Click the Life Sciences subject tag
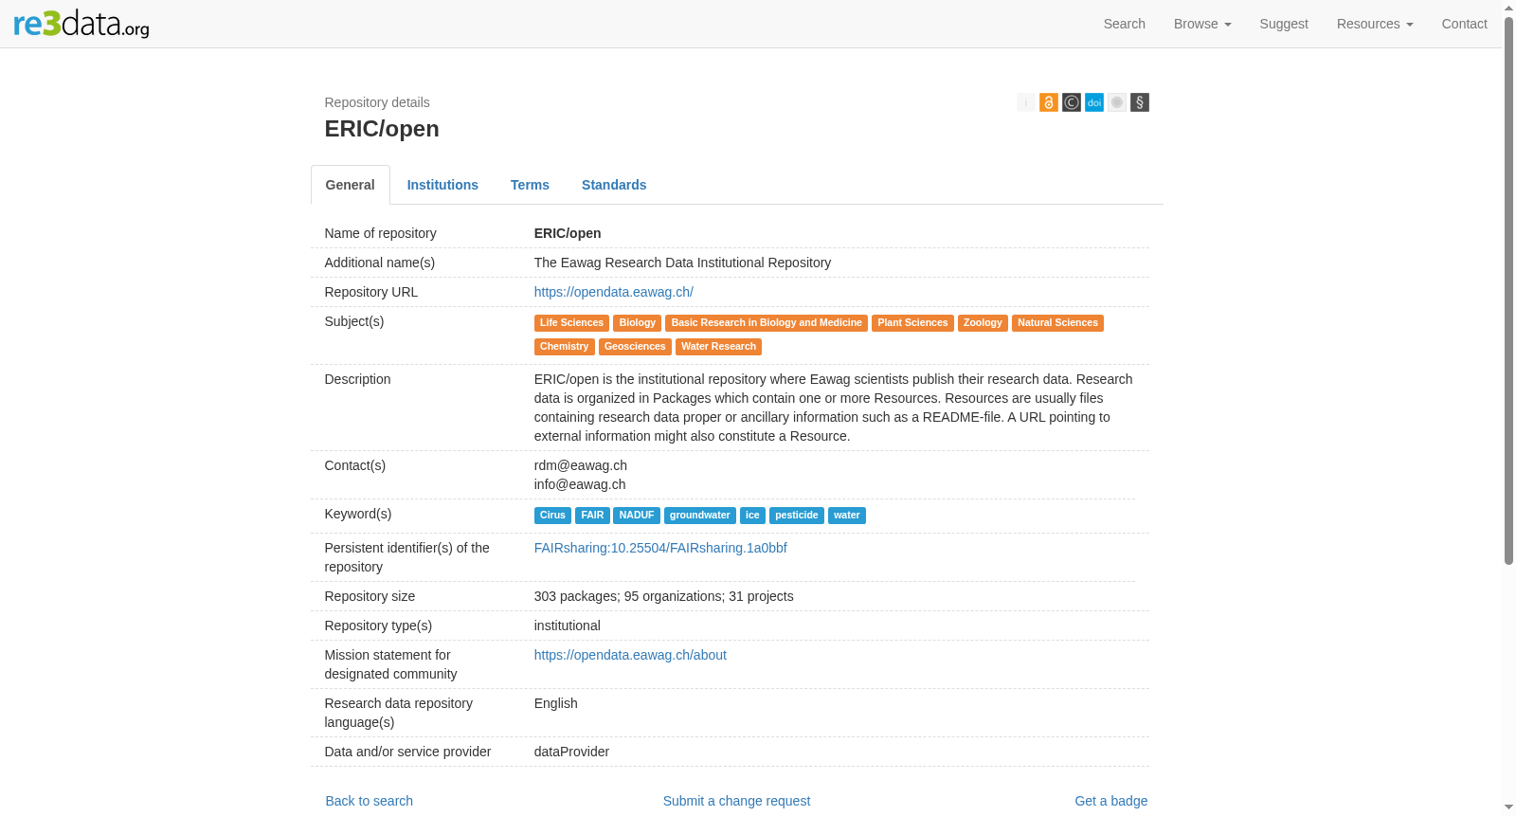The width and height of the screenshot is (1516, 816). (571, 323)
